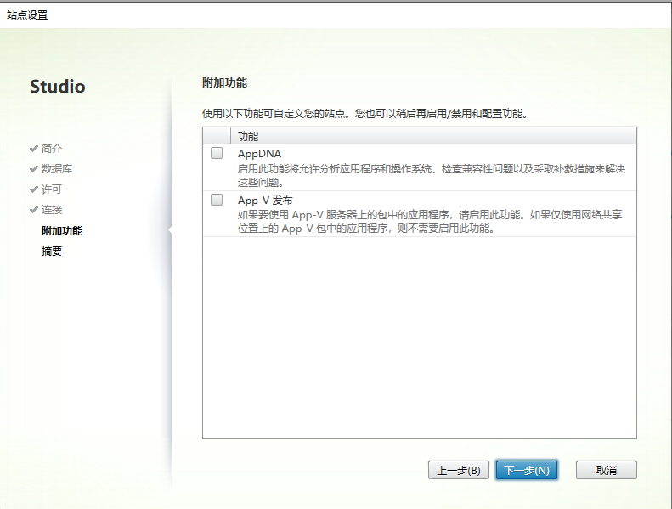Click the checkmark icon beside 连接
672x509 pixels.
[34, 209]
